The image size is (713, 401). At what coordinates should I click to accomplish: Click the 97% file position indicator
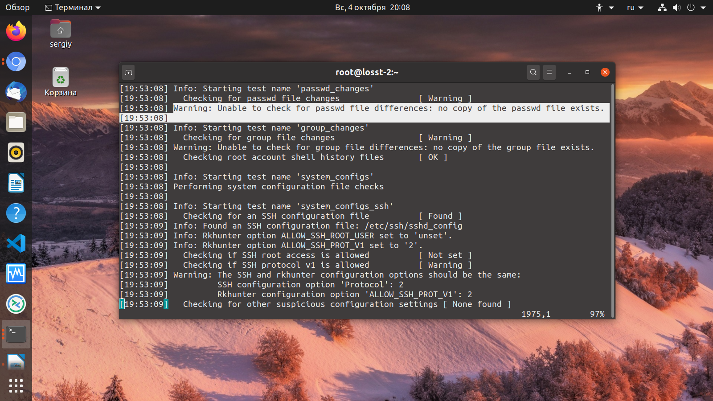pos(597,314)
